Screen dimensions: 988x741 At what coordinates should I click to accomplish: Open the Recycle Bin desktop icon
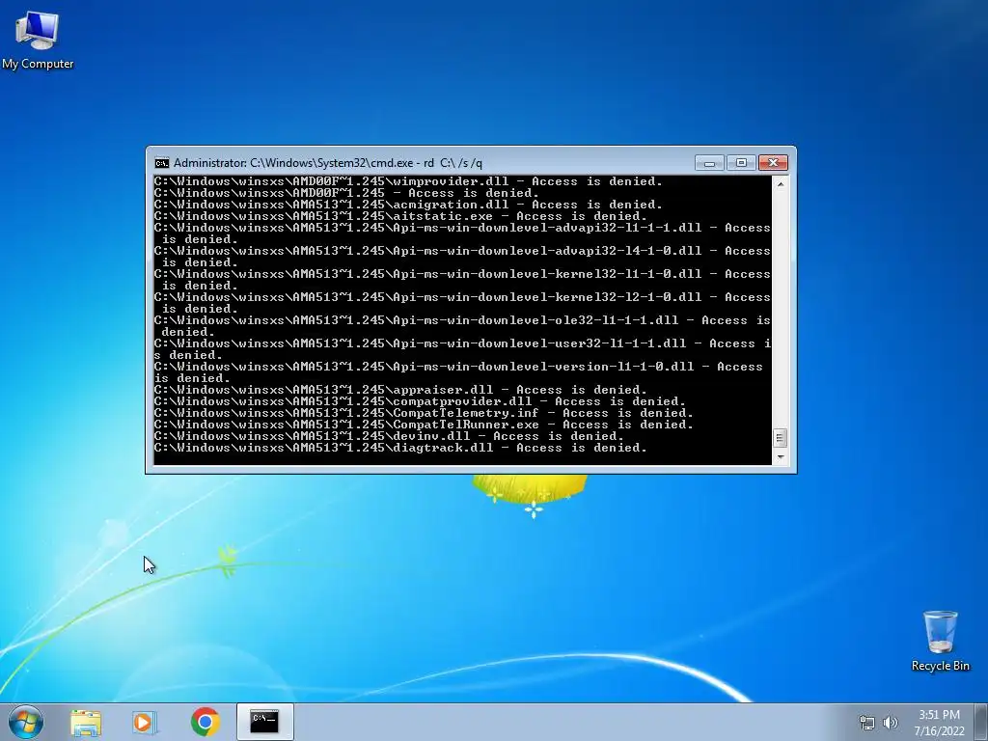tap(940, 641)
